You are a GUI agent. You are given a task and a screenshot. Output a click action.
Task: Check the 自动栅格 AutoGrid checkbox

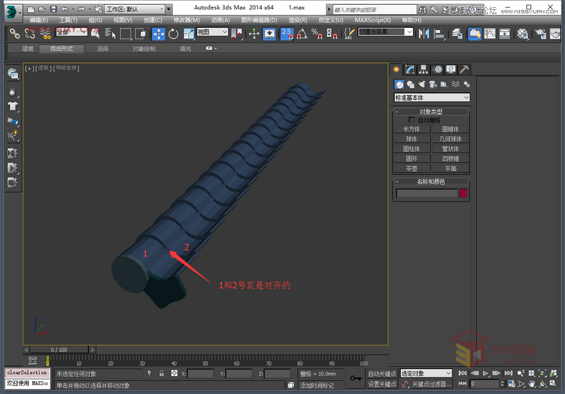coord(412,120)
